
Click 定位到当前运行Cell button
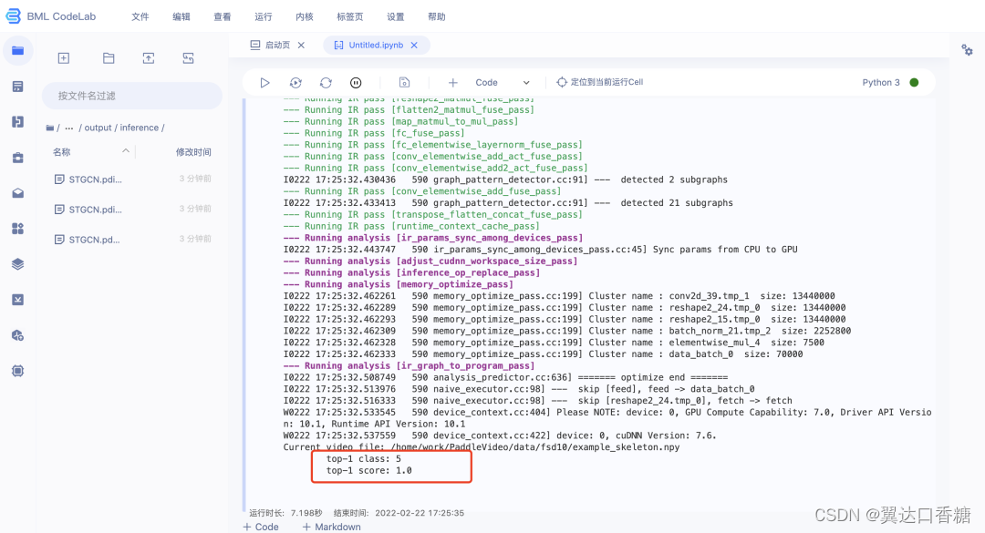(x=600, y=82)
